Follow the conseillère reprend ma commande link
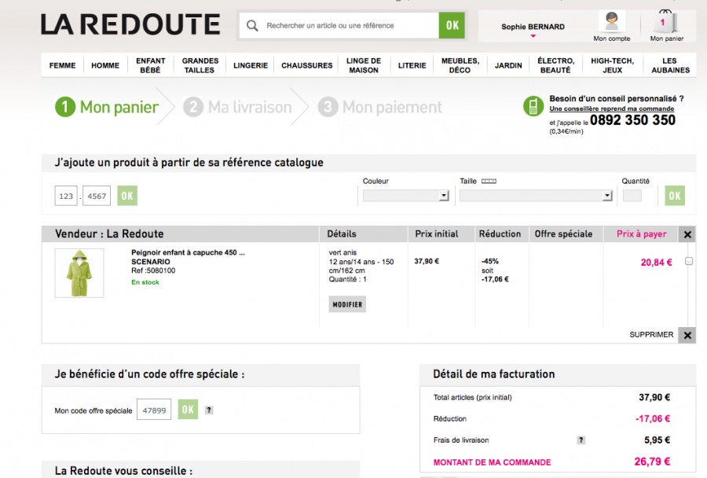This screenshot has height=478, width=707. tap(600, 108)
